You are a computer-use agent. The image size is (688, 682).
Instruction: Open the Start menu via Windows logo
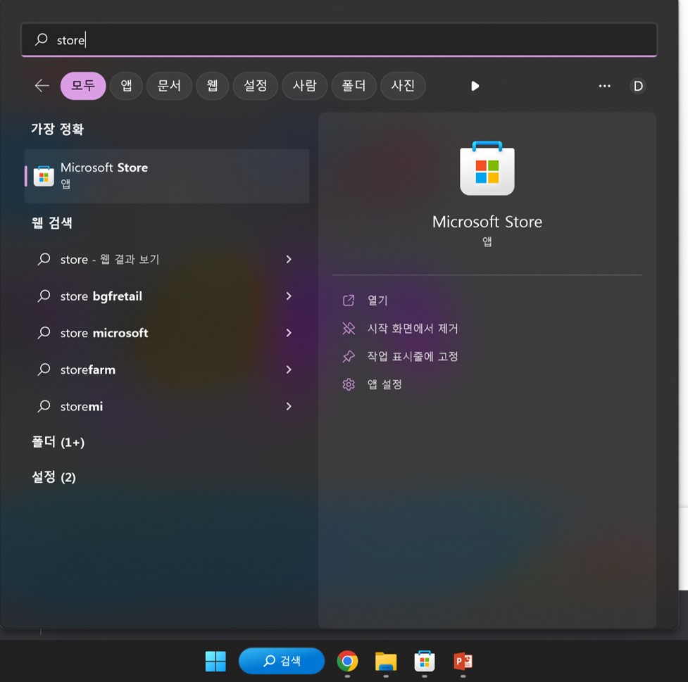click(x=215, y=661)
